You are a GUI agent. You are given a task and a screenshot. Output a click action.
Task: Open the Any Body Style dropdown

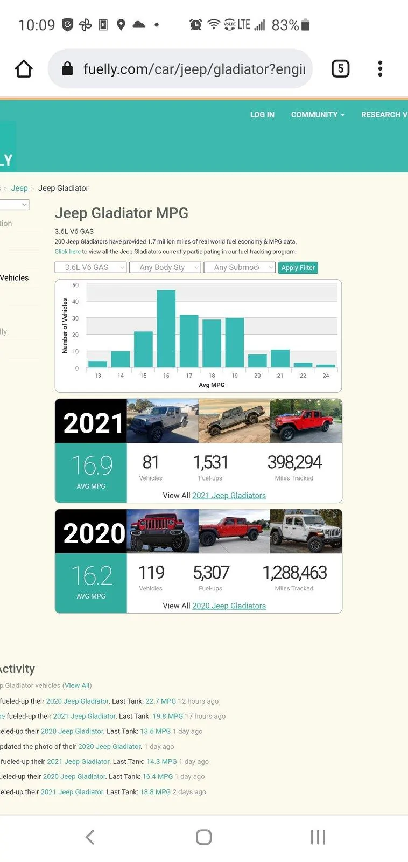165,267
